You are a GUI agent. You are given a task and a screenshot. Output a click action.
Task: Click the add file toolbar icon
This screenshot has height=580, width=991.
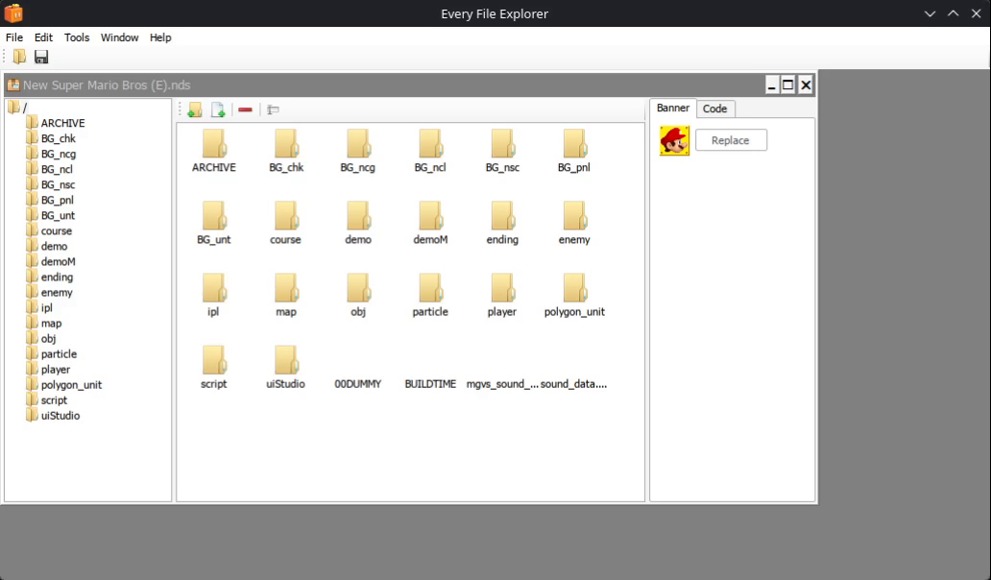coord(218,109)
